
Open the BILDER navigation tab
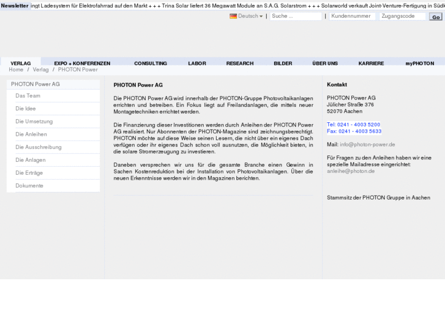pos(283,63)
